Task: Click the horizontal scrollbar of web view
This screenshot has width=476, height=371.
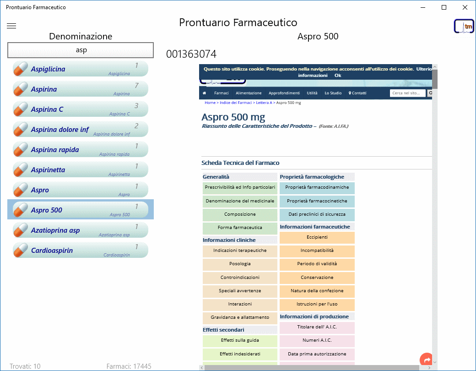Action: coord(312,368)
